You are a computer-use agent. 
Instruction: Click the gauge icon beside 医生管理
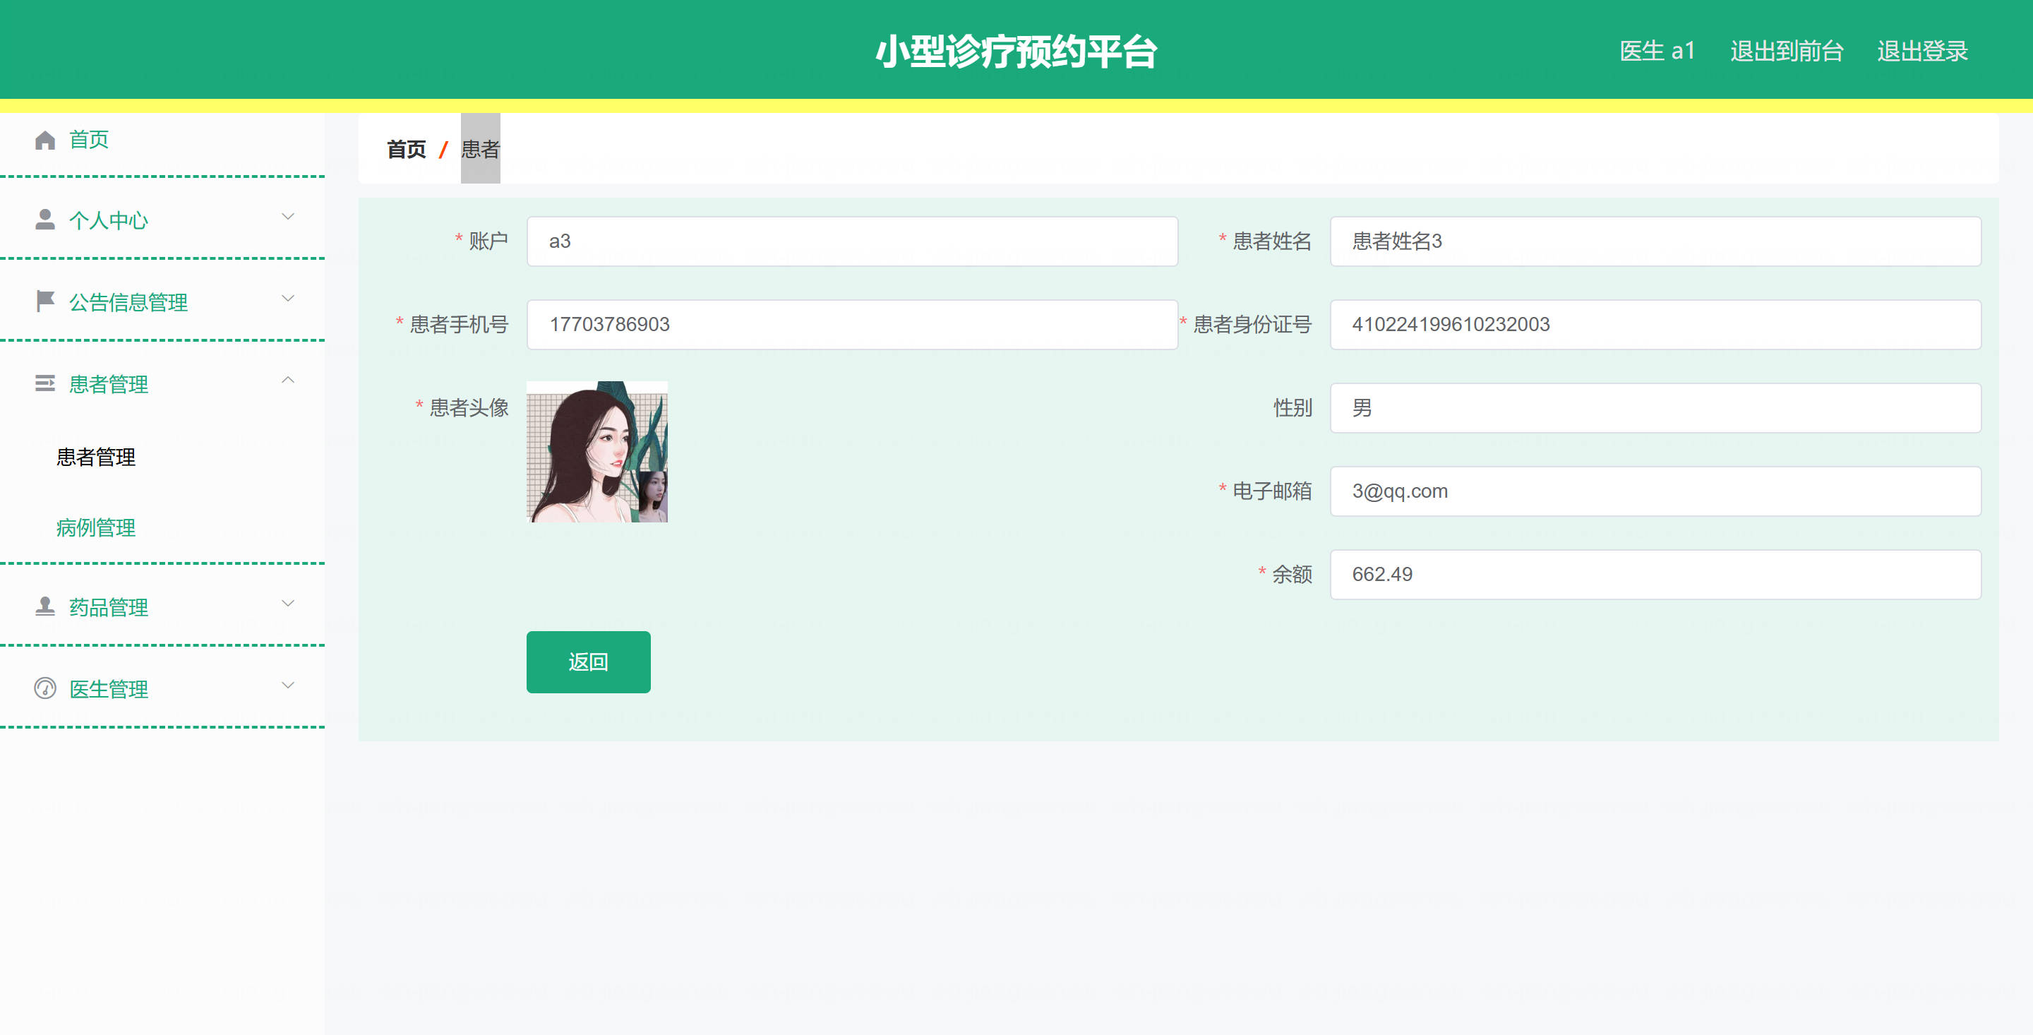click(45, 688)
